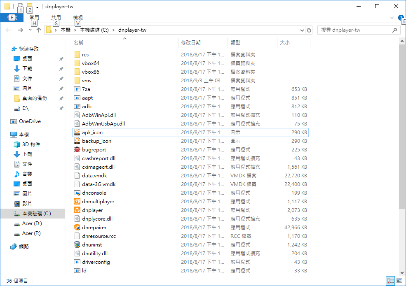
Task: Switch to large thumbnail view
Action: click(399, 280)
